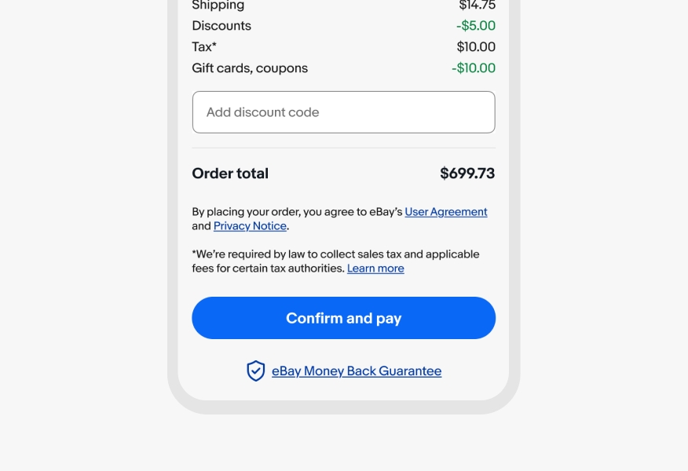Click Learn more about sales tax
This screenshot has height=471, width=688.
pyautogui.click(x=375, y=268)
